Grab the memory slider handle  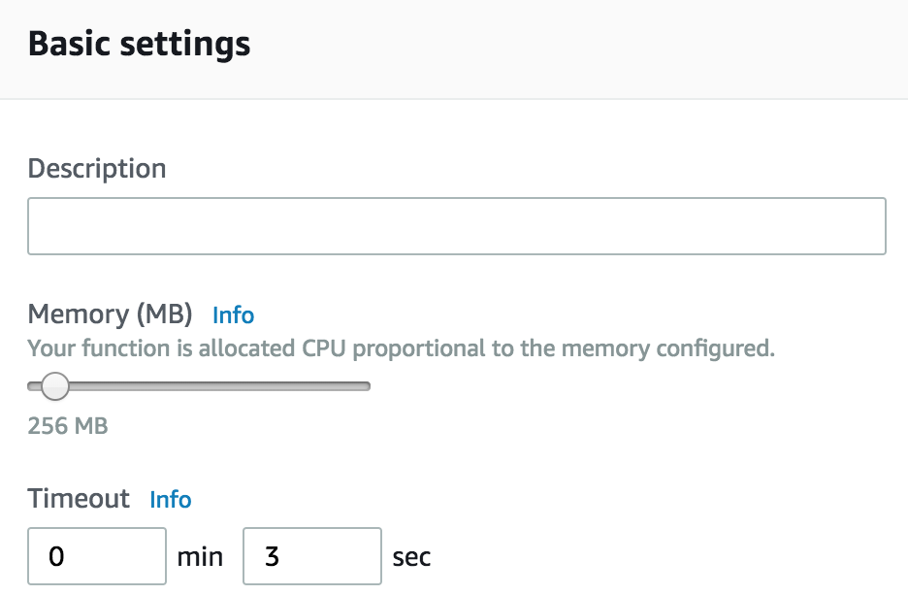tap(55, 386)
